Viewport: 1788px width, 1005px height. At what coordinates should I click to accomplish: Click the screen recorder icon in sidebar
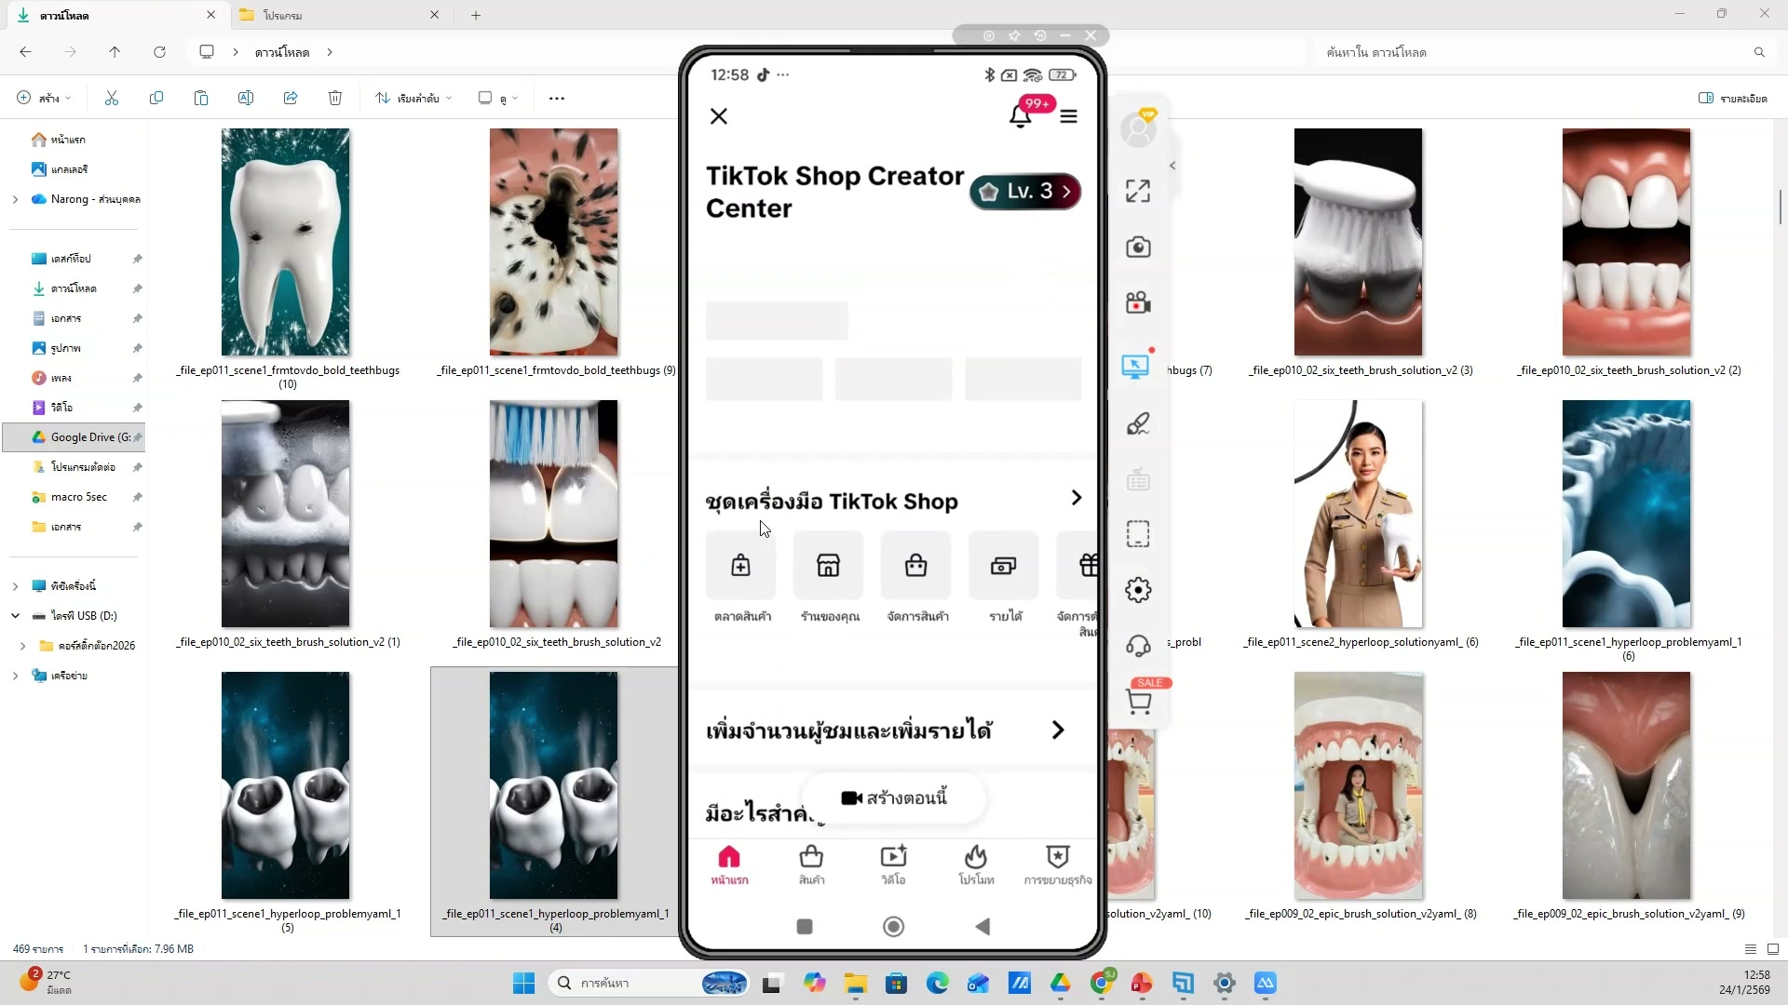[x=1138, y=303]
